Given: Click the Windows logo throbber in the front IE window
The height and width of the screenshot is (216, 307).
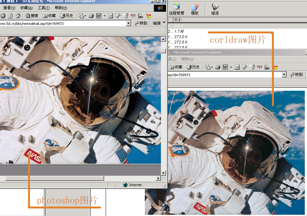Looking at the screenshot, I should (x=160, y=8).
